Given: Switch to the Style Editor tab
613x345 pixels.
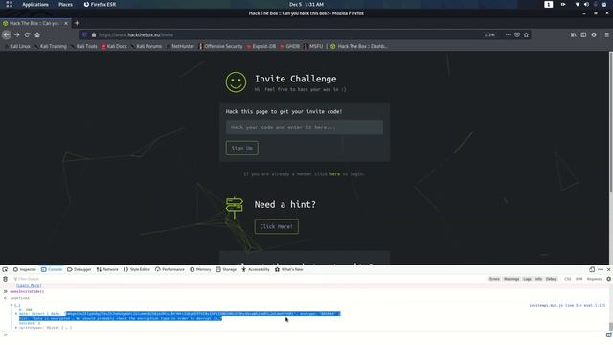Looking at the screenshot, I should [136, 269].
